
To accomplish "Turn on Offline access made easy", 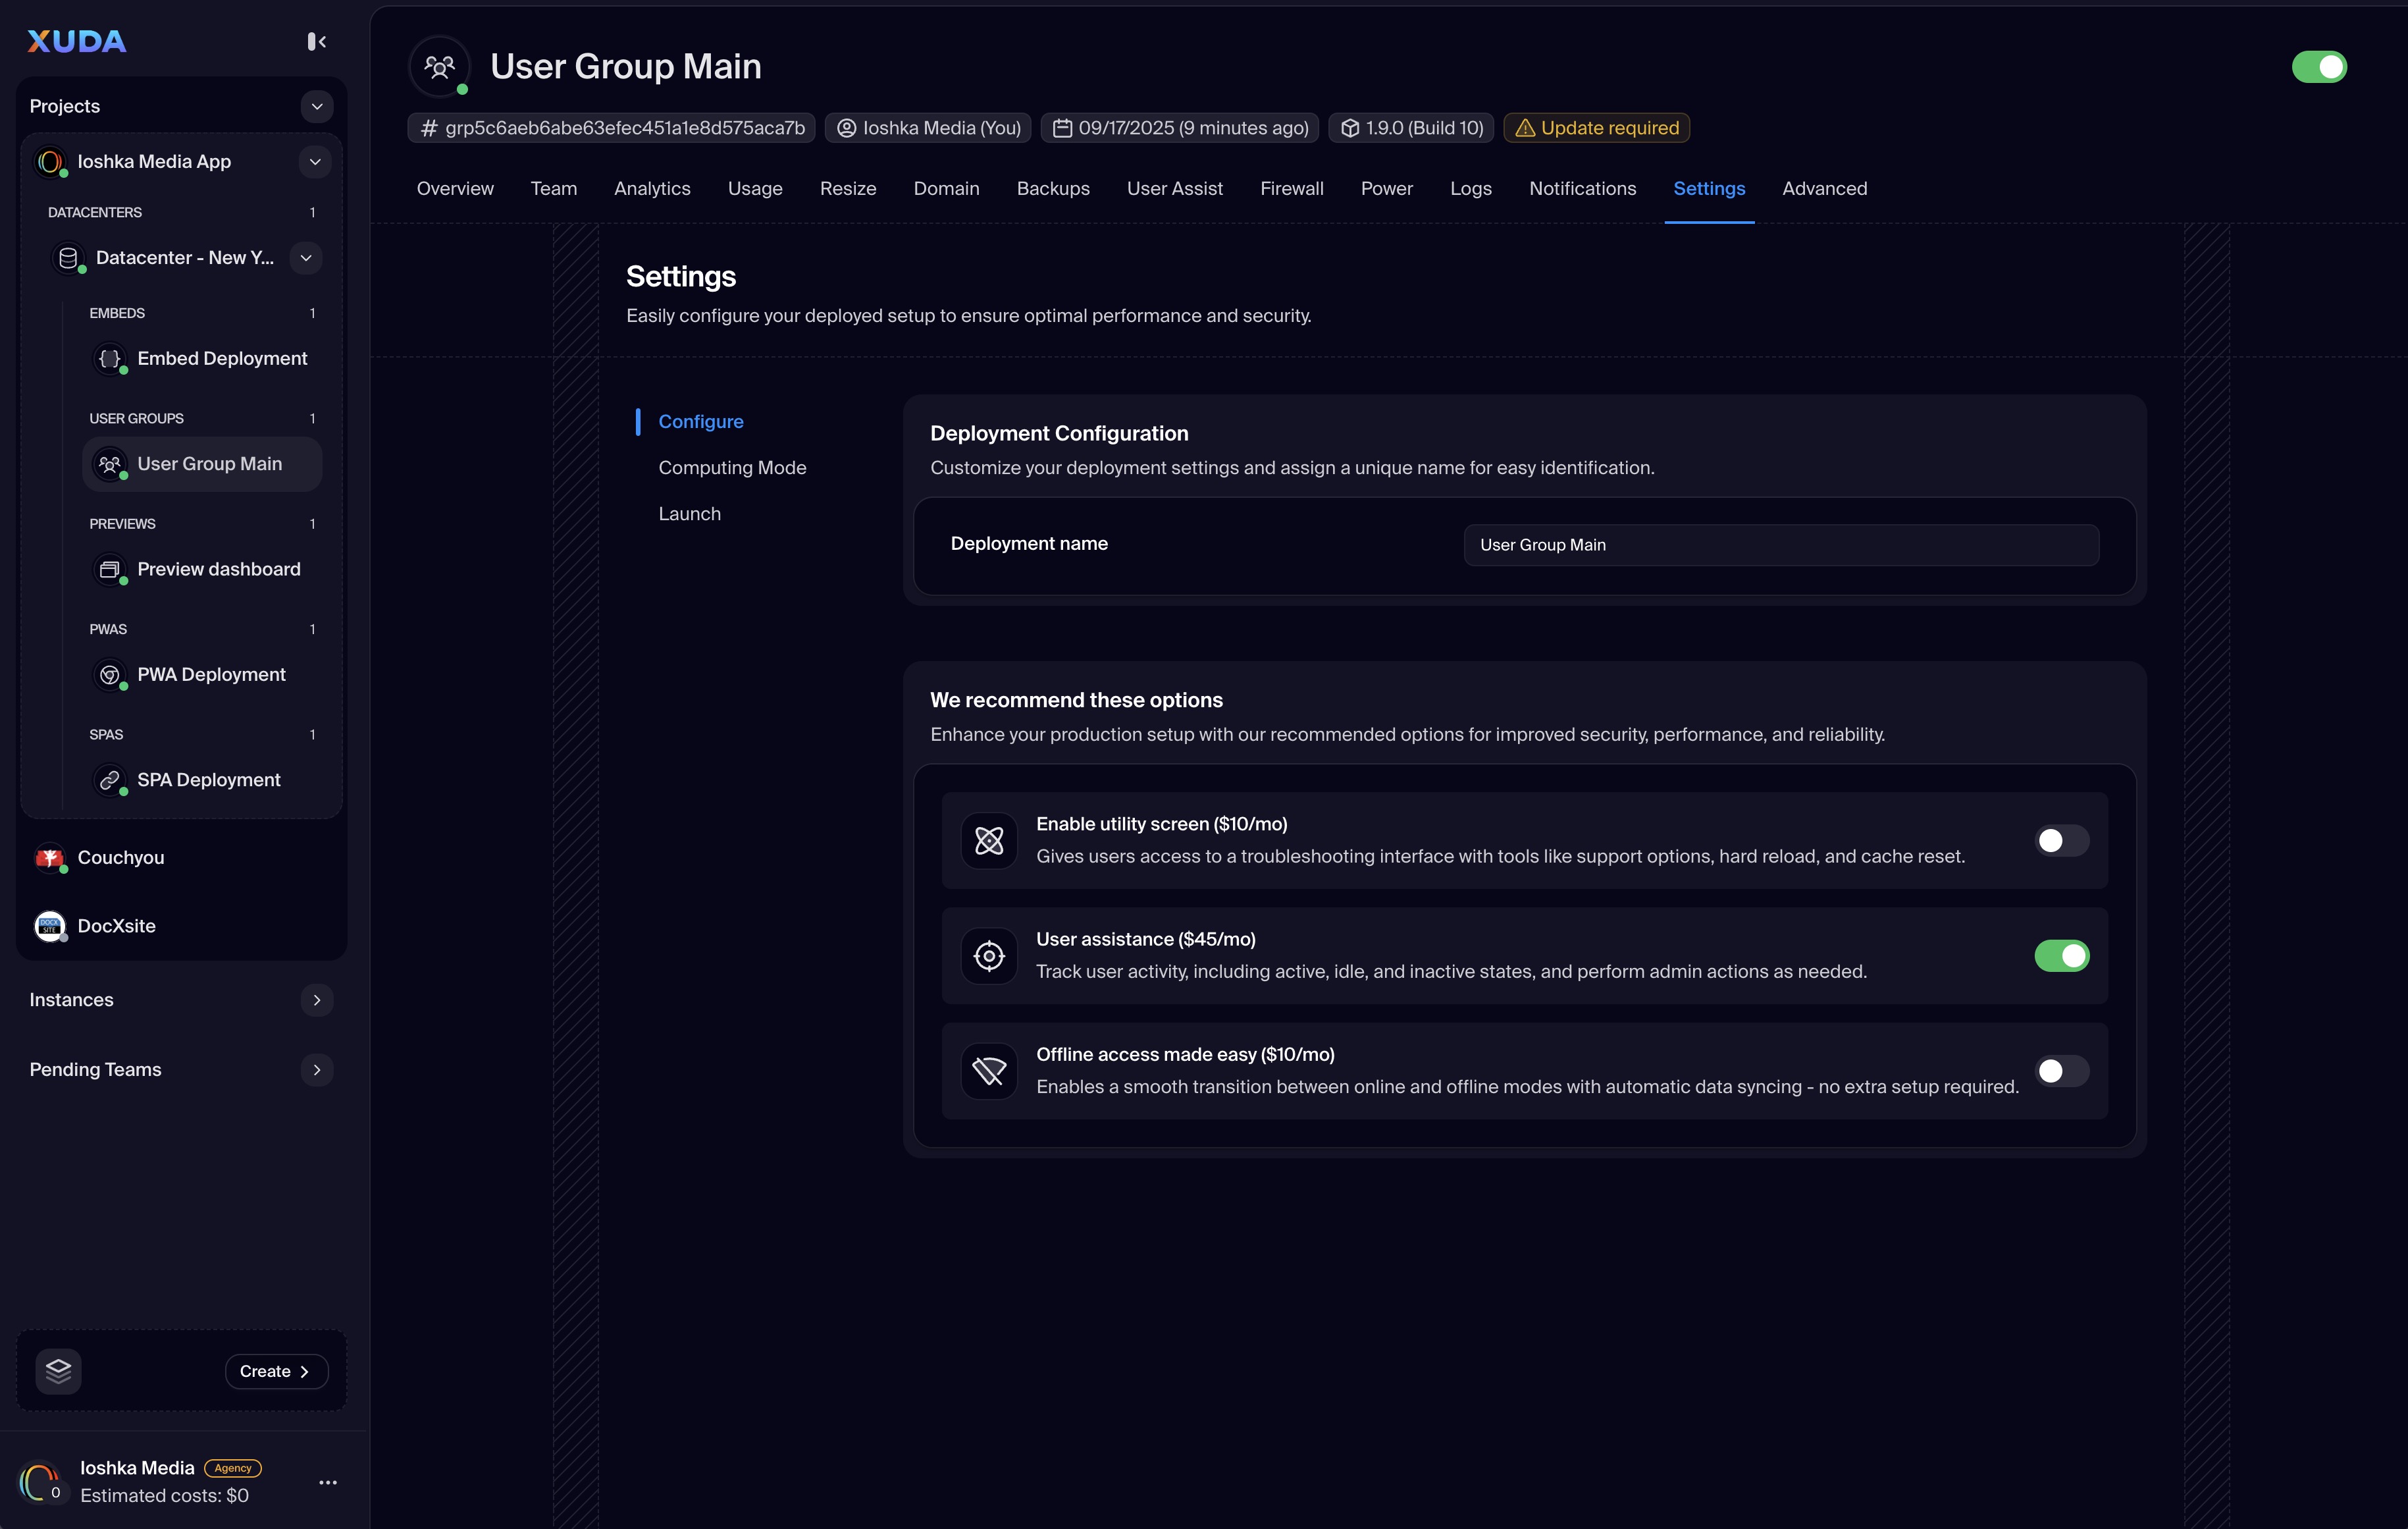I will 2061,1071.
